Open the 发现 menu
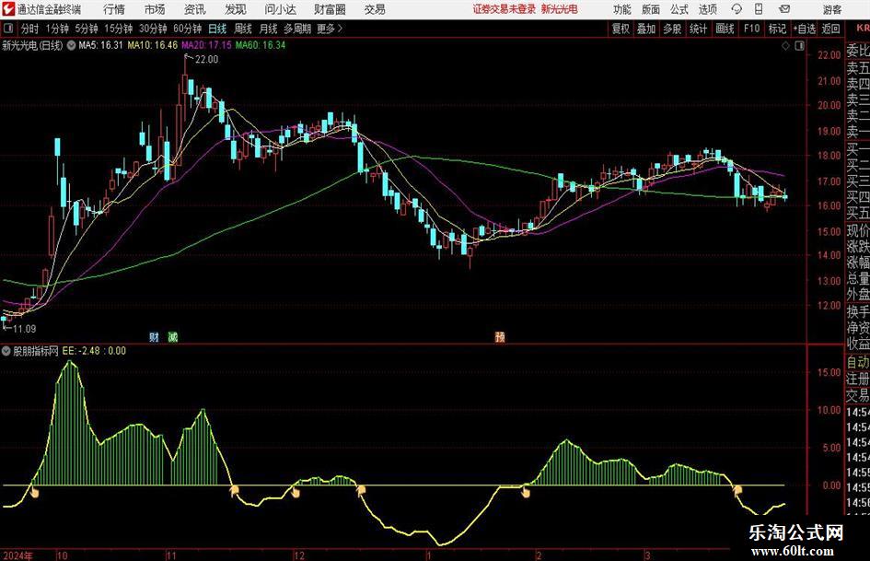Image resolution: width=870 pixels, height=561 pixels. click(x=236, y=9)
